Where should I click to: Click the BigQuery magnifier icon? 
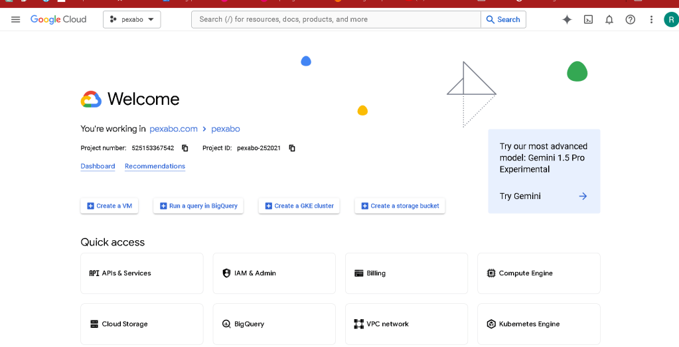click(226, 324)
